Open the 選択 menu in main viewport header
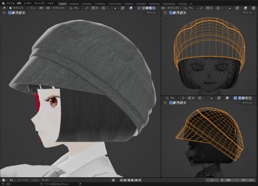 41,8
